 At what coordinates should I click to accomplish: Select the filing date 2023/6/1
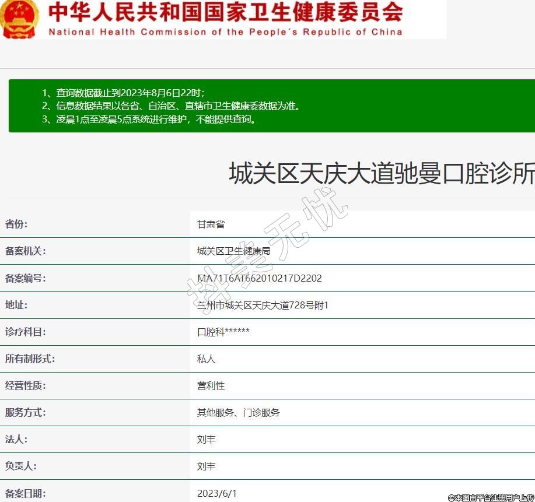pos(217,493)
